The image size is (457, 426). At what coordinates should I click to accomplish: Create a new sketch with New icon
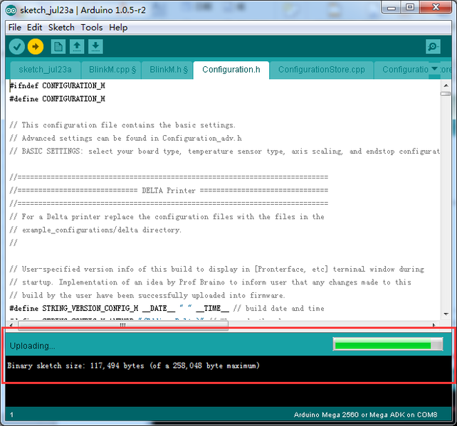[x=58, y=47]
